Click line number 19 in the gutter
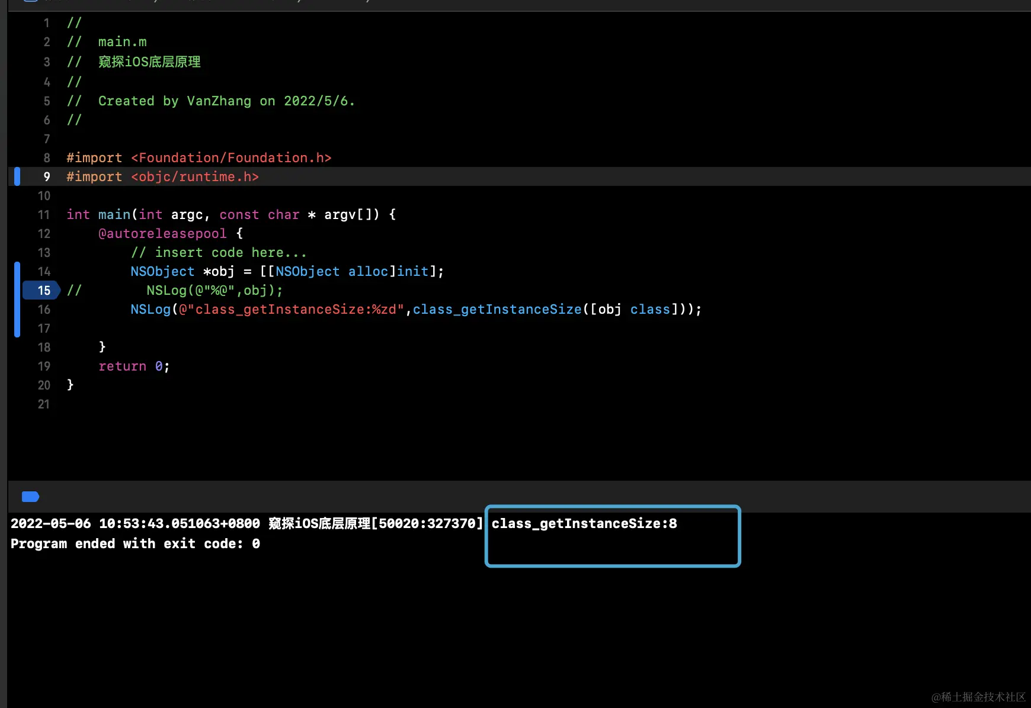The height and width of the screenshot is (708, 1031). (x=44, y=366)
